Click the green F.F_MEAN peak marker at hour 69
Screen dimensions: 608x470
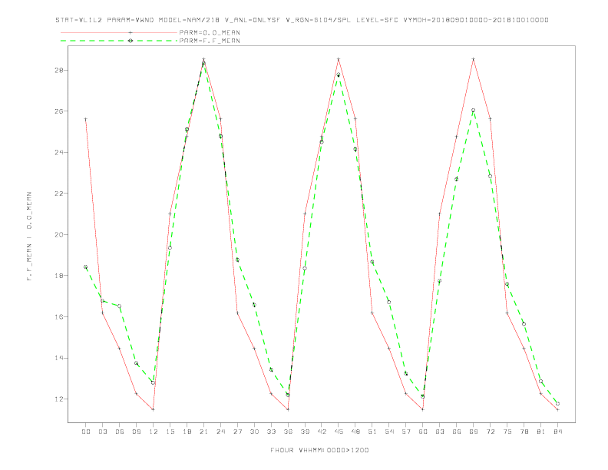pyautogui.click(x=474, y=110)
